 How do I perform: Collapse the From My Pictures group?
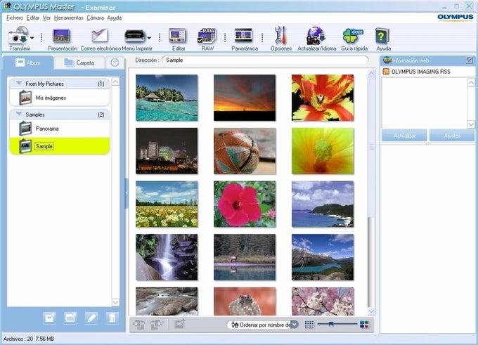[18, 84]
